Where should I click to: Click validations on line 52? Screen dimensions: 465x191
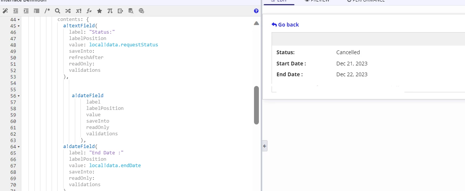(85, 70)
